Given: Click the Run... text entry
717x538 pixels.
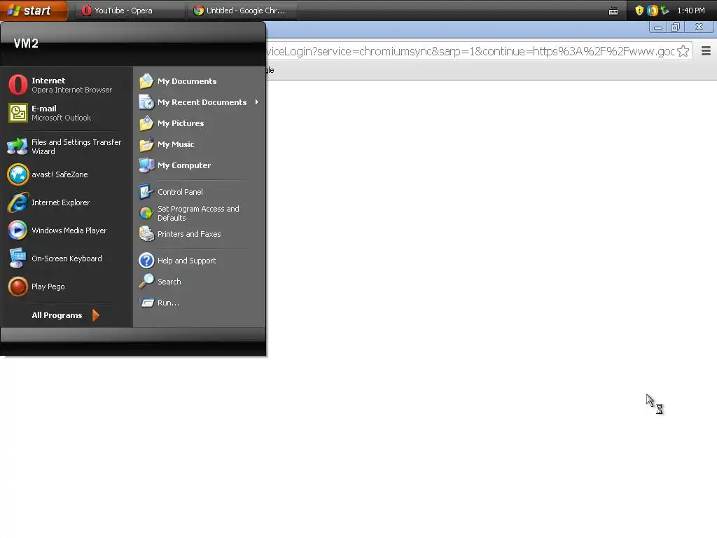Looking at the screenshot, I should tap(168, 303).
